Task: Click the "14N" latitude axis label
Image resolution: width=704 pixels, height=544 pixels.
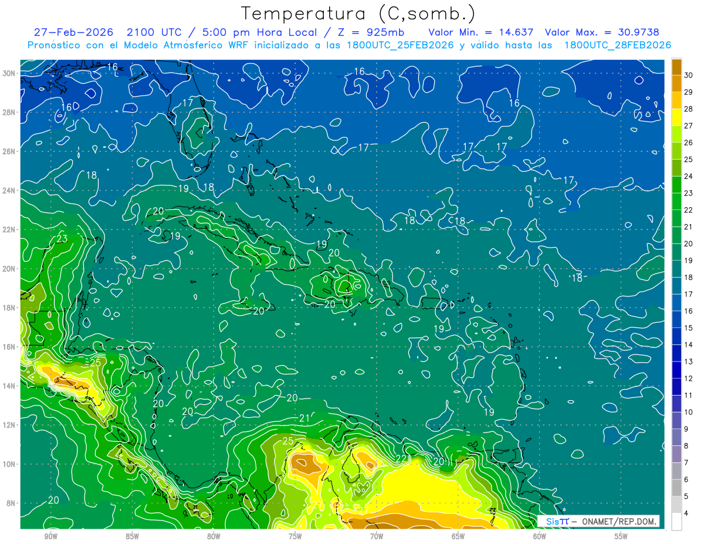Action: point(9,386)
